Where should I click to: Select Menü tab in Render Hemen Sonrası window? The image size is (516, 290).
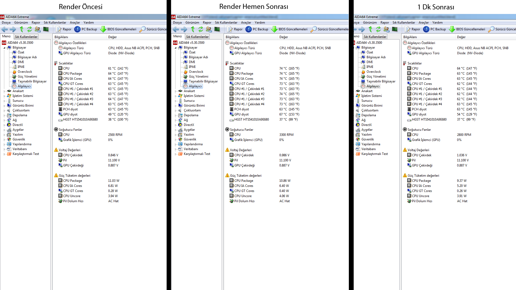[177, 36]
